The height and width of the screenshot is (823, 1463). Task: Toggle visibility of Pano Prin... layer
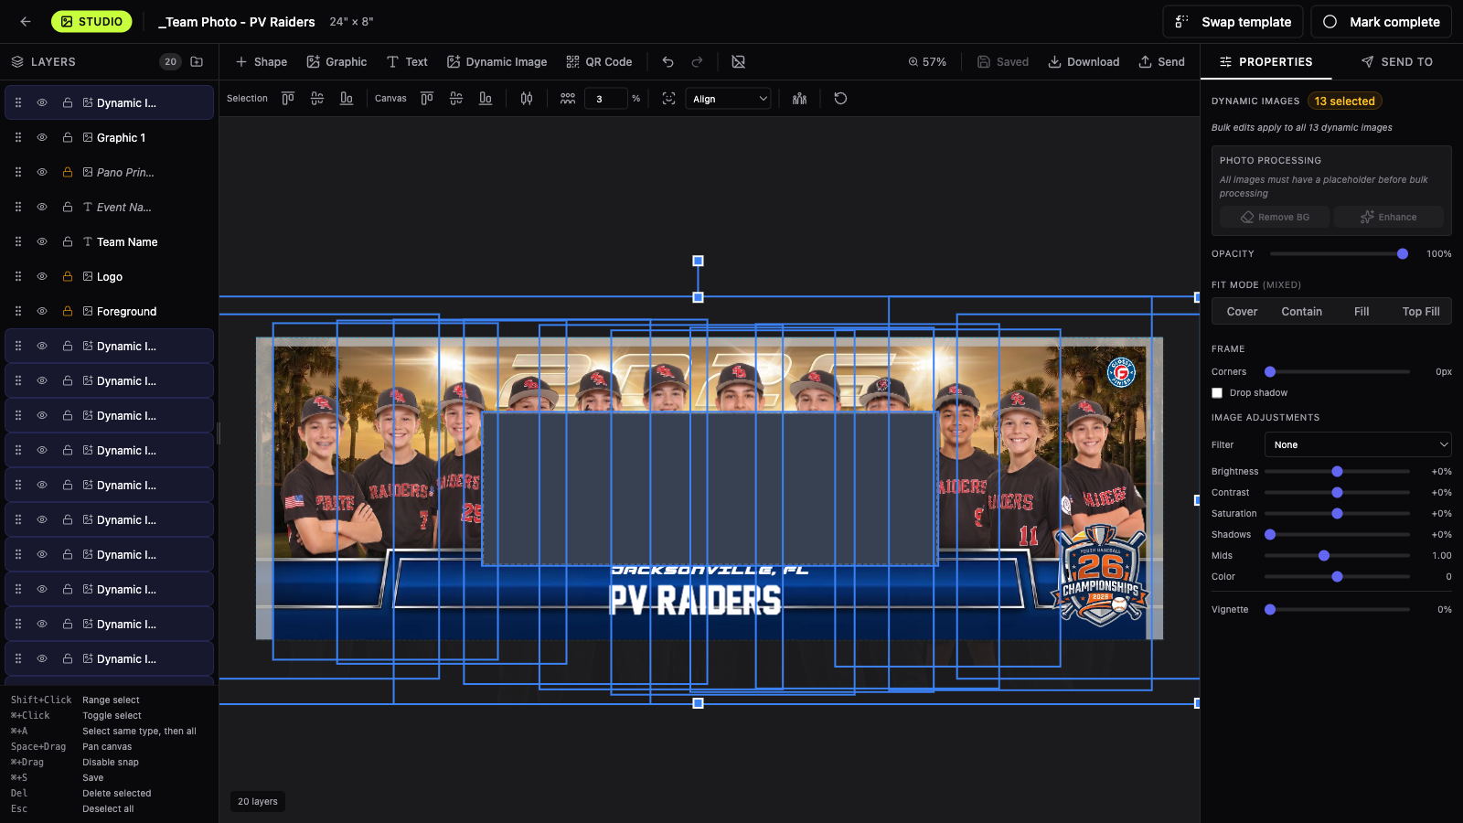pyautogui.click(x=42, y=172)
